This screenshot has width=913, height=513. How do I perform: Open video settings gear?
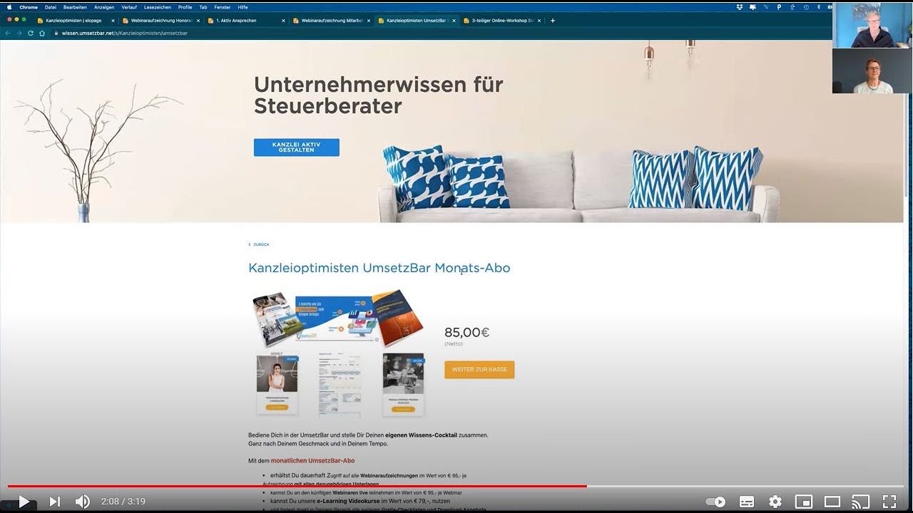(x=775, y=502)
